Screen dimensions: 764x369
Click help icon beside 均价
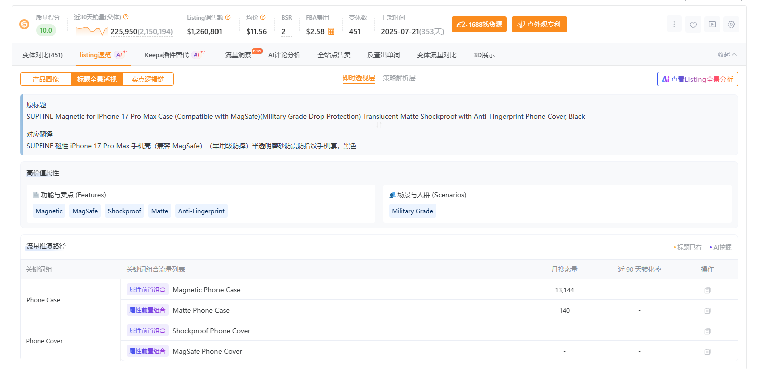(263, 17)
